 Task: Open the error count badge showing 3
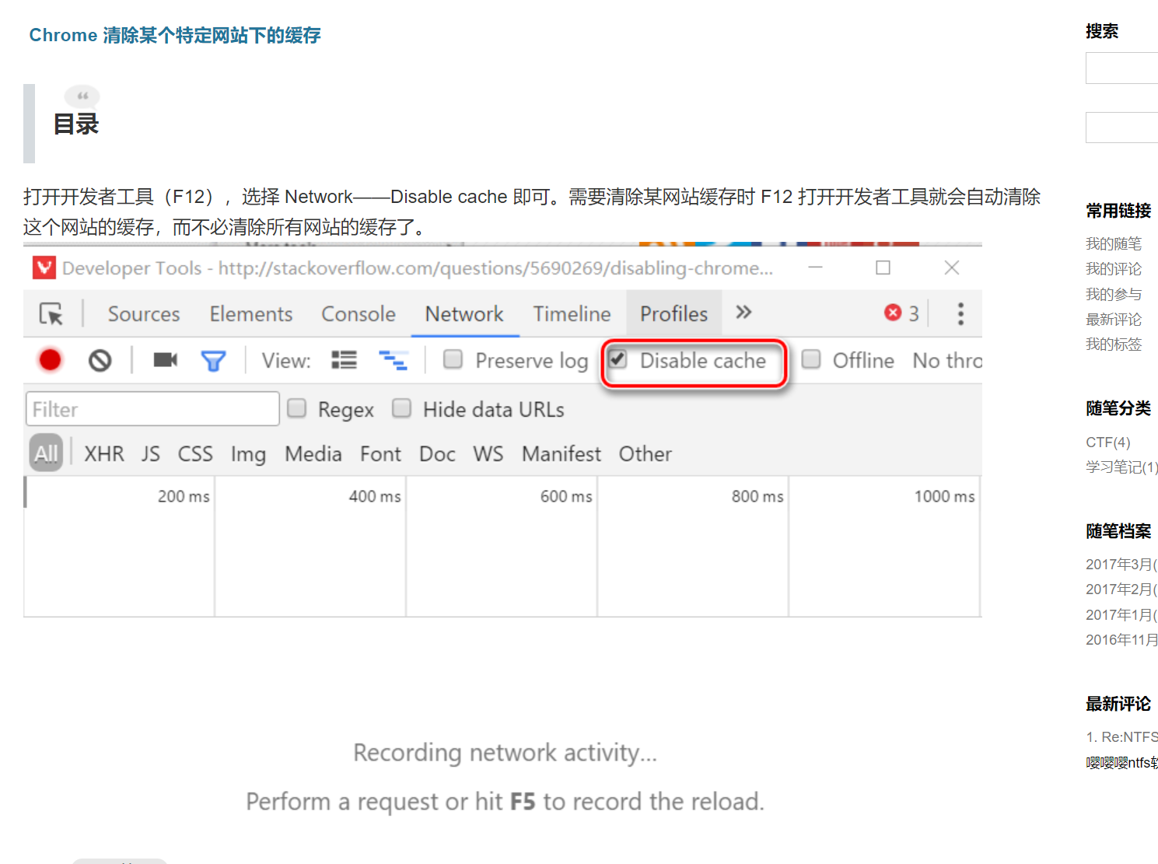[x=901, y=313]
